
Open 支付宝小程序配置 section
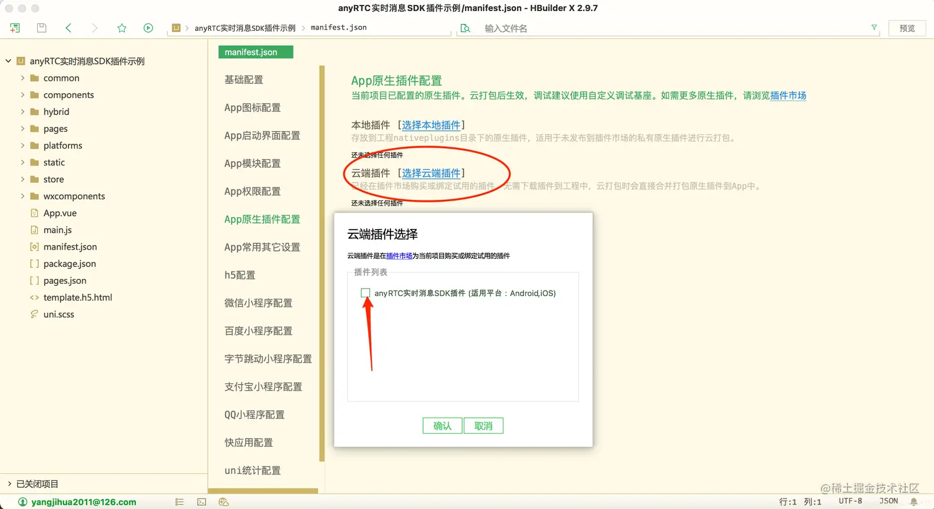pyautogui.click(x=263, y=387)
